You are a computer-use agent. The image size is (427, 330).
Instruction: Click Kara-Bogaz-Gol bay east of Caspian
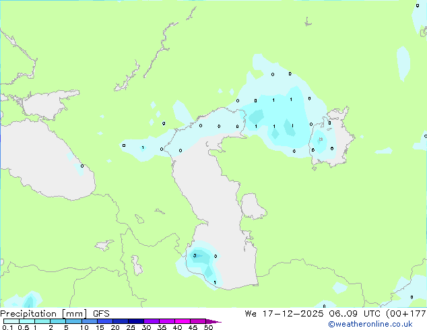pos(253,206)
